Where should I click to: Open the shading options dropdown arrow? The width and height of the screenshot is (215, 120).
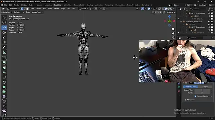[174, 9]
